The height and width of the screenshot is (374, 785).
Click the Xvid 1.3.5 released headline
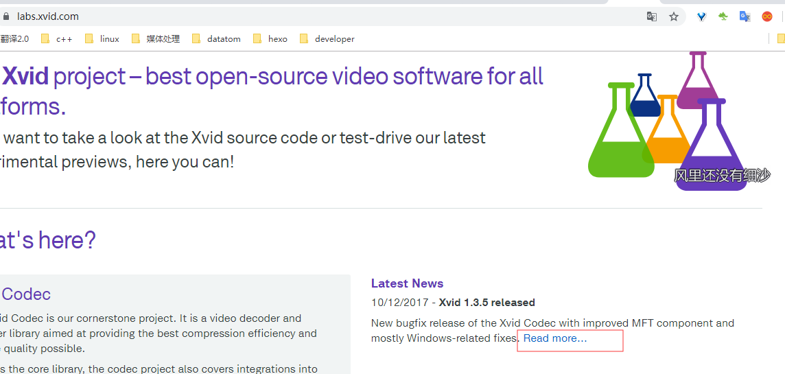coord(487,303)
